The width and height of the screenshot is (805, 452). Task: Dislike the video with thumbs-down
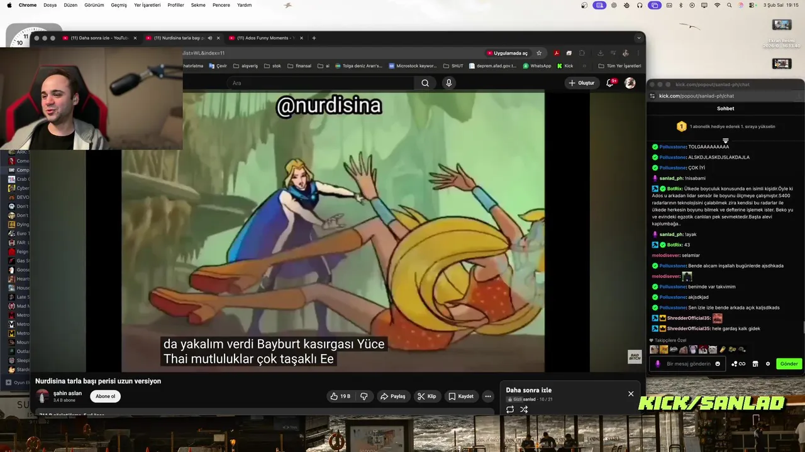tap(364, 396)
